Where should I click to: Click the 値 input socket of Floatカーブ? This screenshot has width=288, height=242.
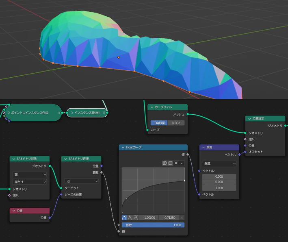pos(119,231)
